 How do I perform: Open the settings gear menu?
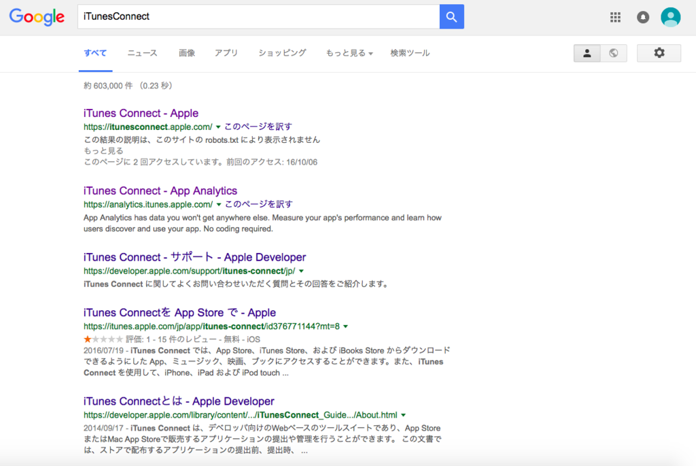[x=659, y=53]
